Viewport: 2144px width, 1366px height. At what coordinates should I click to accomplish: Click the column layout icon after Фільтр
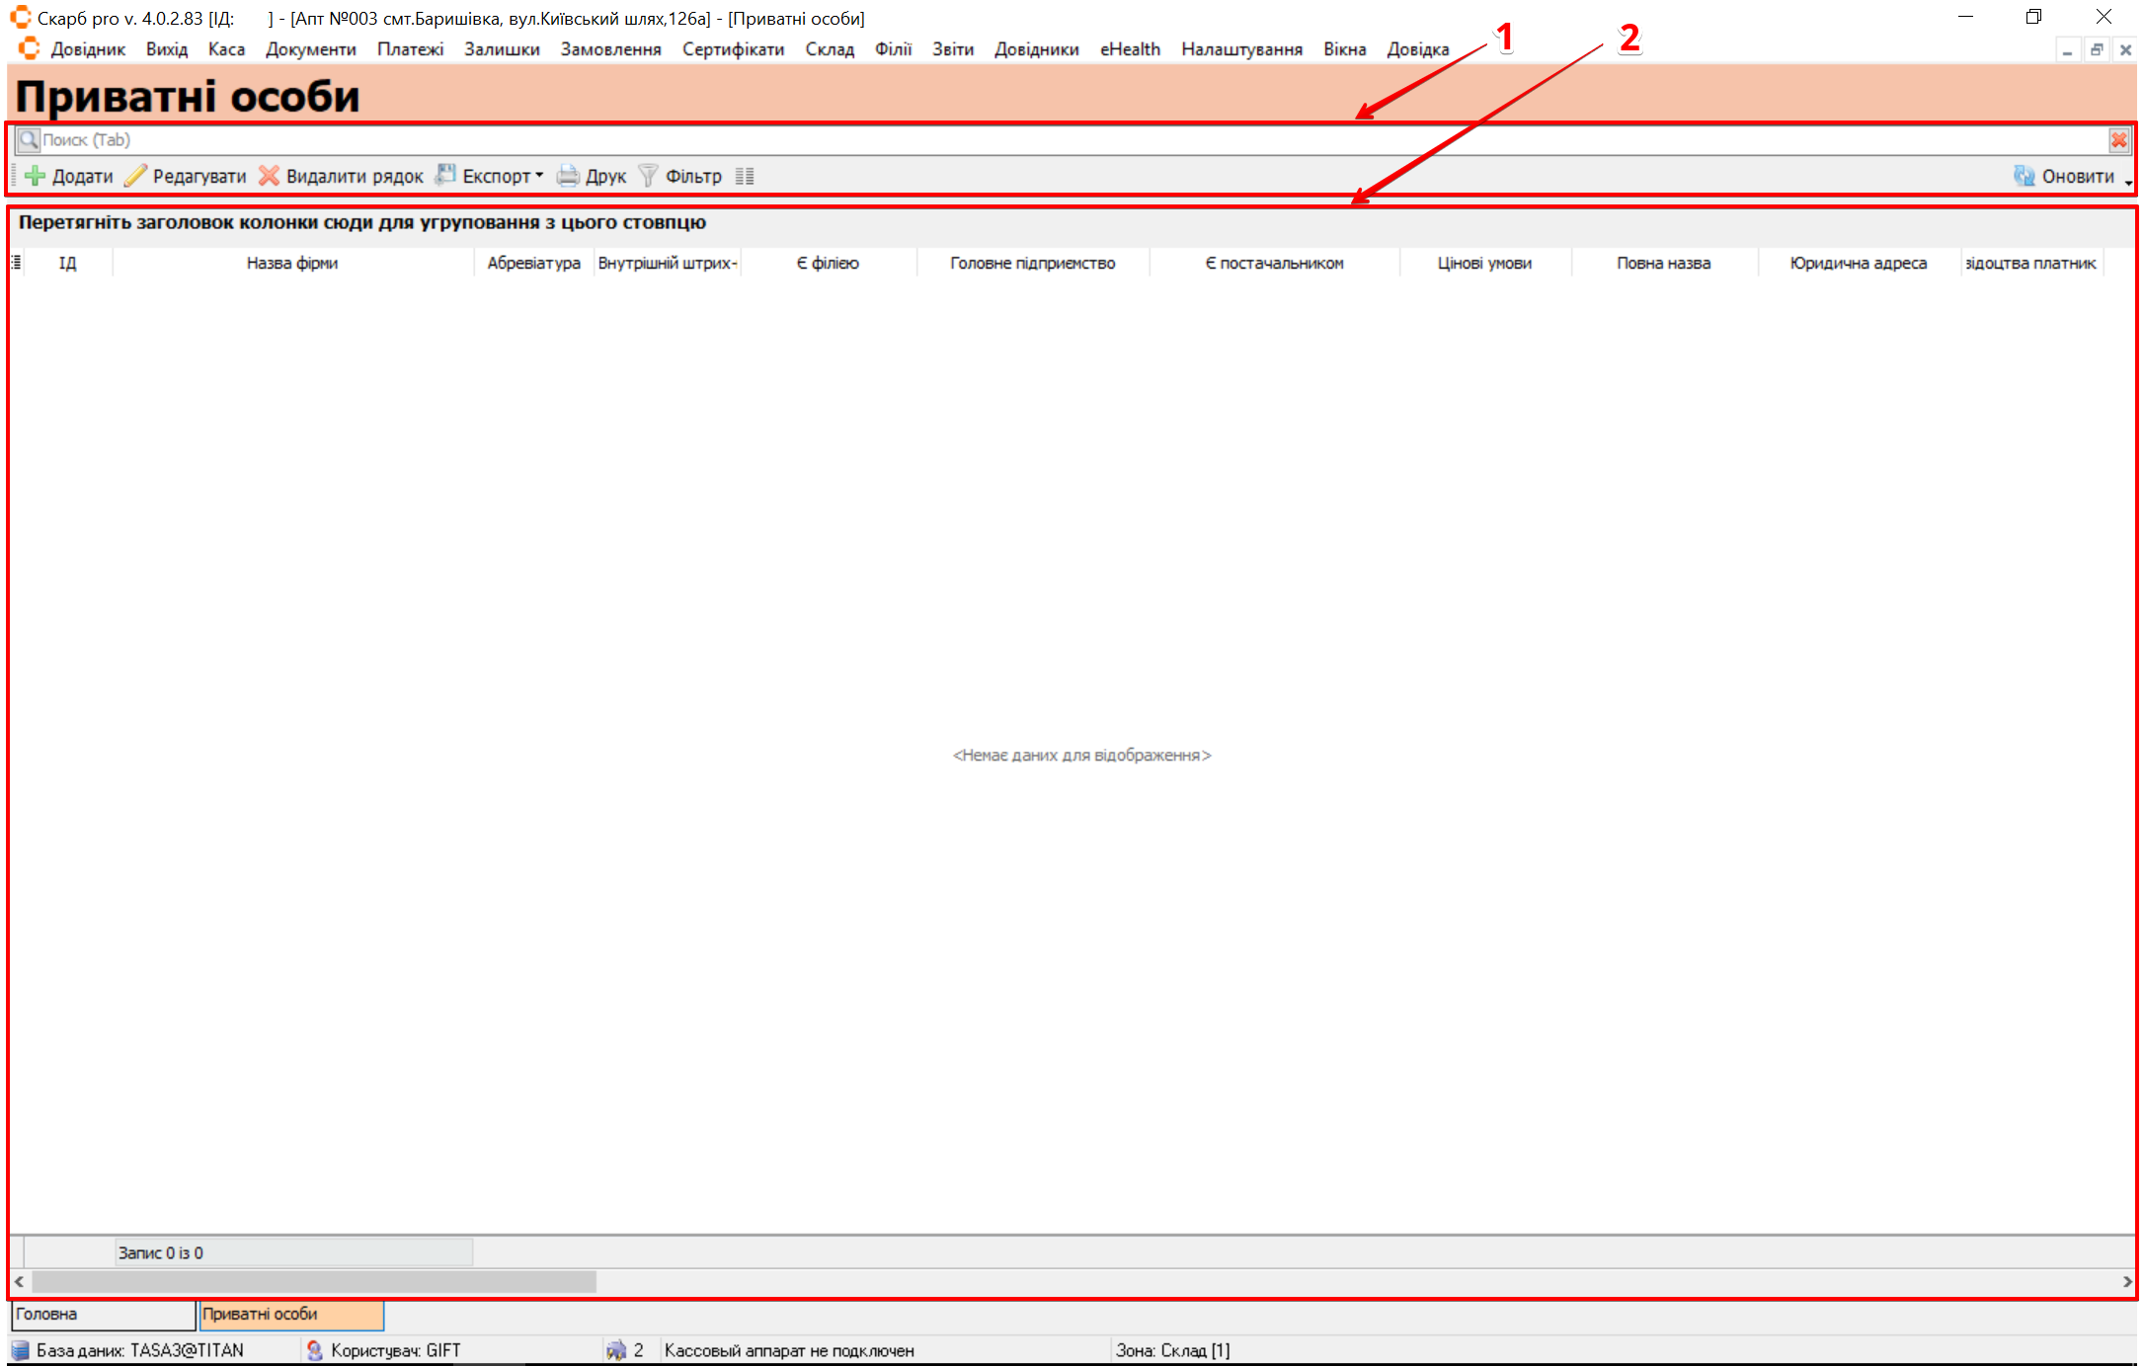[745, 176]
